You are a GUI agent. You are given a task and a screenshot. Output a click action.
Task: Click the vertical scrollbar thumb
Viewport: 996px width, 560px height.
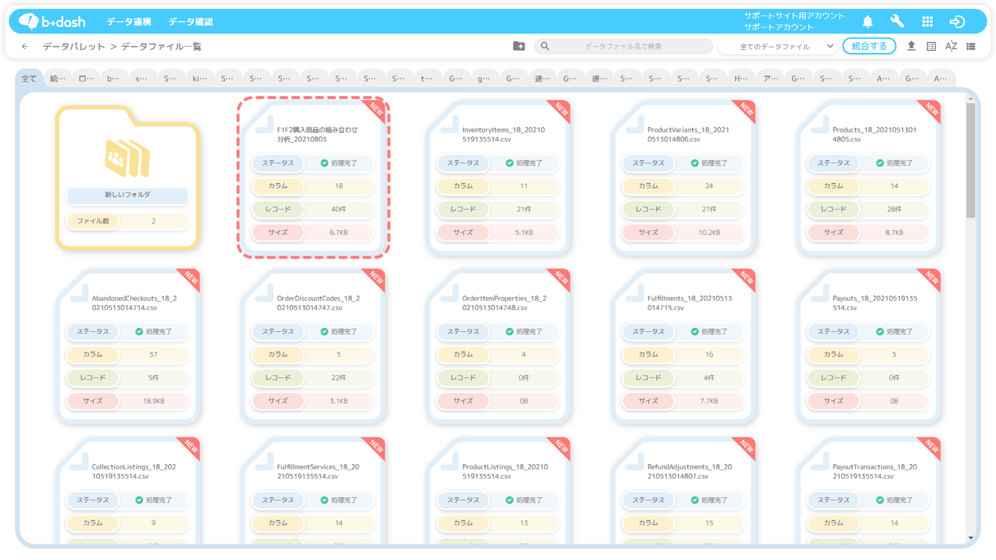click(x=971, y=160)
